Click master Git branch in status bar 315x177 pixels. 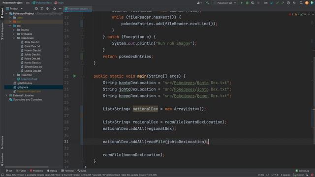[299, 175]
